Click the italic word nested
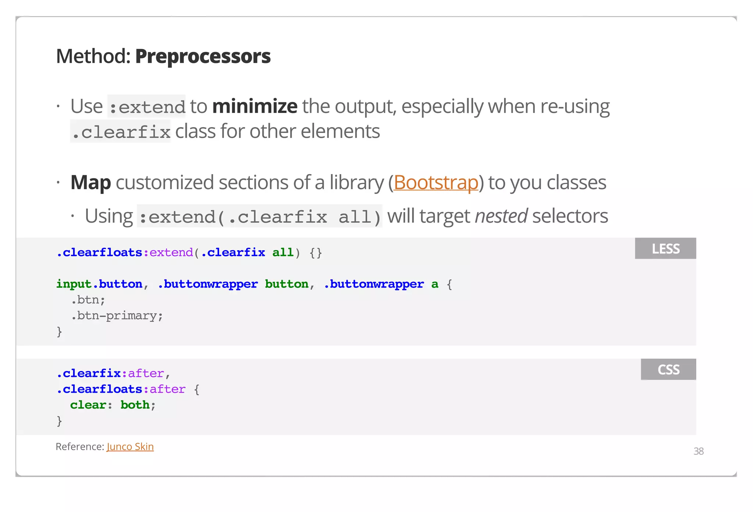 501,216
